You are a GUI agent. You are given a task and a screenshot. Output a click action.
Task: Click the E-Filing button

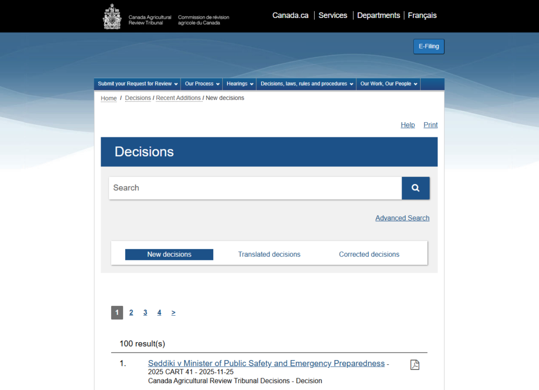point(428,46)
